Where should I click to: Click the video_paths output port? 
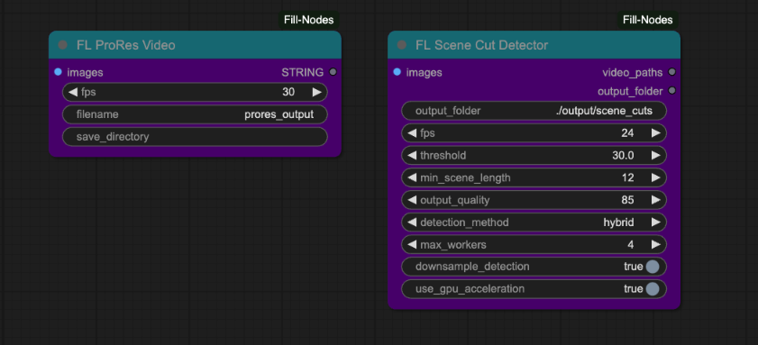pos(671,72)
